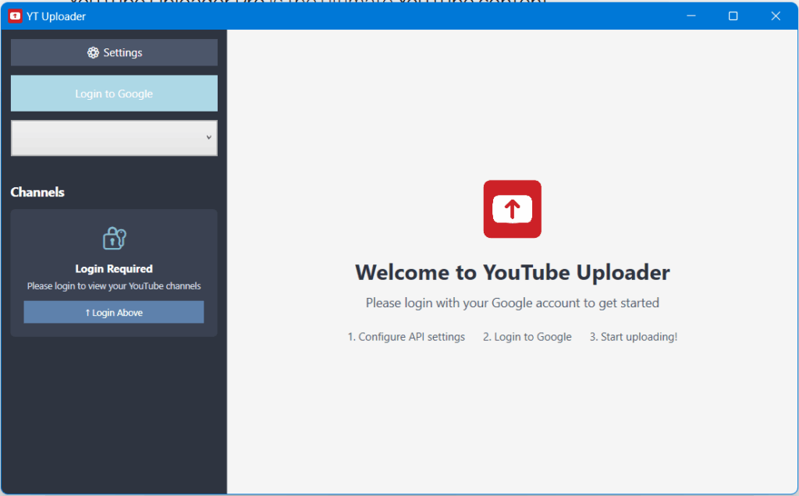Maximize the YT Uploader window
799x496 pixels.
point(733,16)
